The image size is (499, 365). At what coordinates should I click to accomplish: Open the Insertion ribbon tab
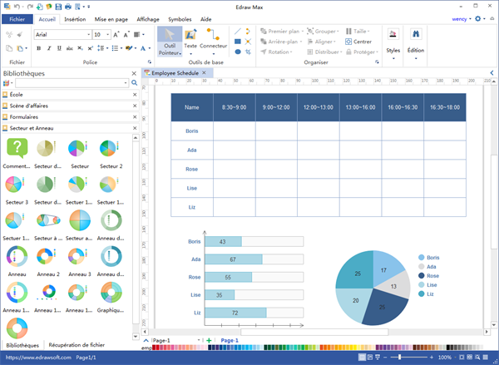[75, 17]
